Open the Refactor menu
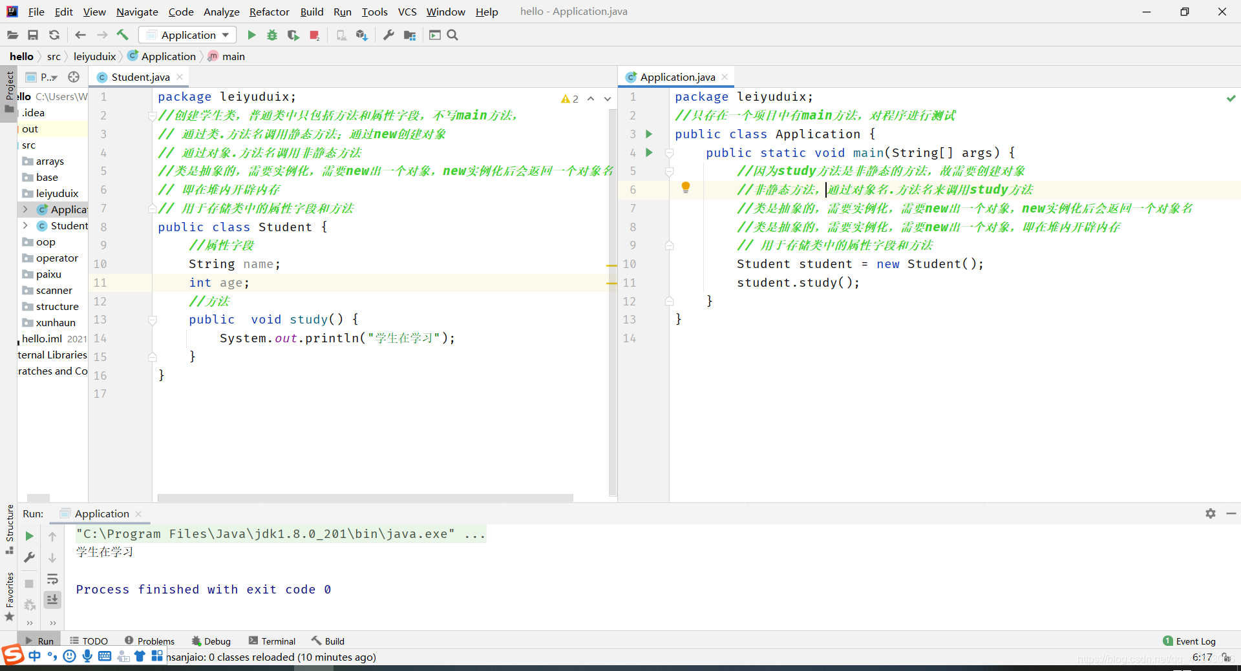The height and width of the screenshot is (671, 1241). click(x=270, y=12)
